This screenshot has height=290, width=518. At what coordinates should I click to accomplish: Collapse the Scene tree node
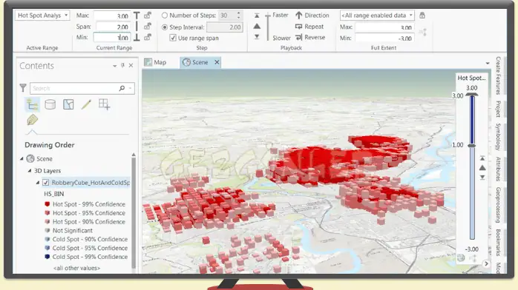pyautogui.click(x=22, y=158)
